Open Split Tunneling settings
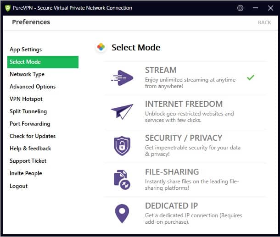 click(28, 111)
